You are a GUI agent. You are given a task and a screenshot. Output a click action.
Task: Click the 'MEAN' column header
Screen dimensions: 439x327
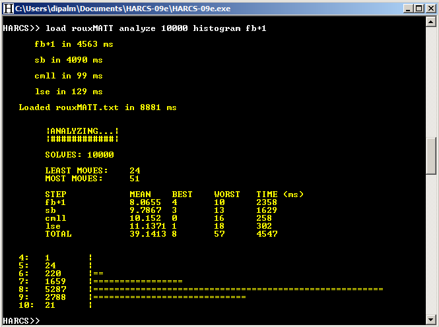[x=140, y=194]
